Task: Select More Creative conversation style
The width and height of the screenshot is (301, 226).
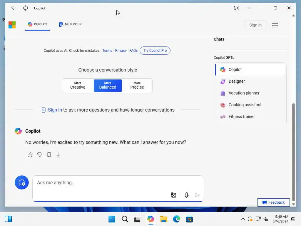Action: tap(78, 86)
